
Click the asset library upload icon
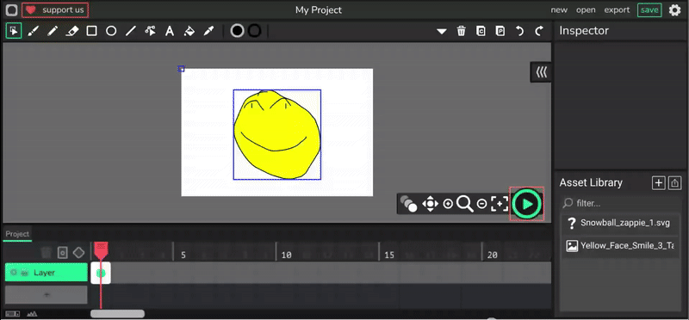675,183
